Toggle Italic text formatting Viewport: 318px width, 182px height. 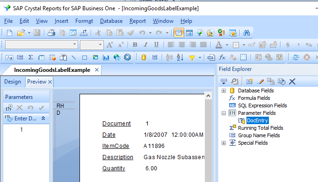145,45
